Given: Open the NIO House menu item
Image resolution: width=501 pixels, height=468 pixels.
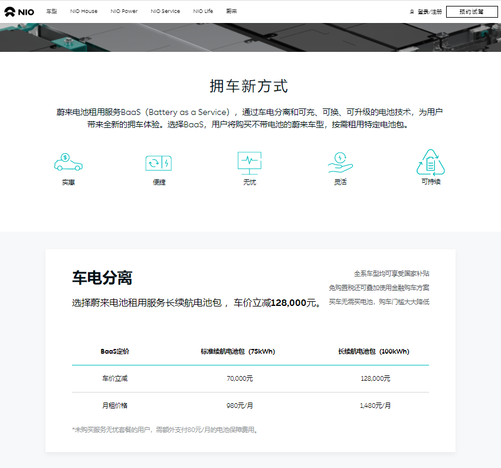Looking at the screenshot, I should tap(84, 11).
